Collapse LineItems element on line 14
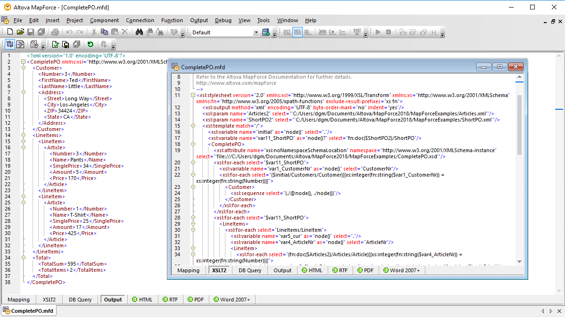 [23, 135]
